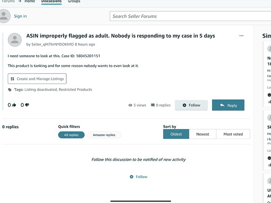Image resolution: width=271 pixels, height=203 pixels.
Task: Open the Groups tab
Action: point(74,1)
